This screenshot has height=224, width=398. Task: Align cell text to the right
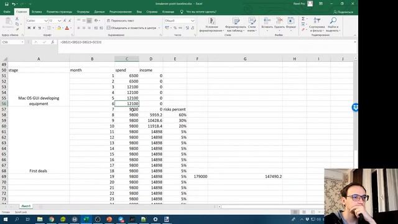click(89, 27)
